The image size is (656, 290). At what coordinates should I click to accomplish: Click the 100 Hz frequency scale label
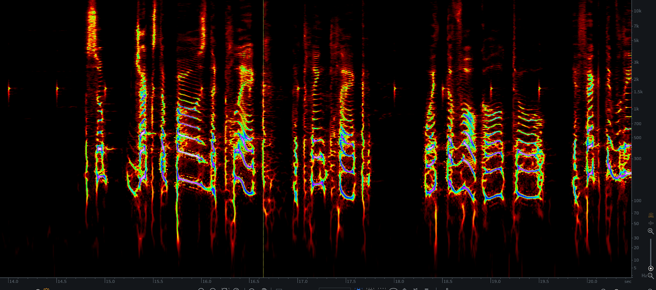click(x=637, y=201)
